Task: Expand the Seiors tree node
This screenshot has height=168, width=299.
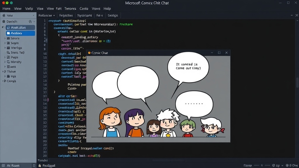Action: point(5,38)
